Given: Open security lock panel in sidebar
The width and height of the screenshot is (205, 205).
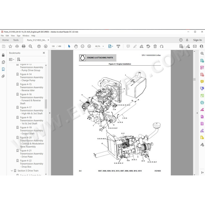Looking at the screenshot, I should [x=3, y=55].
